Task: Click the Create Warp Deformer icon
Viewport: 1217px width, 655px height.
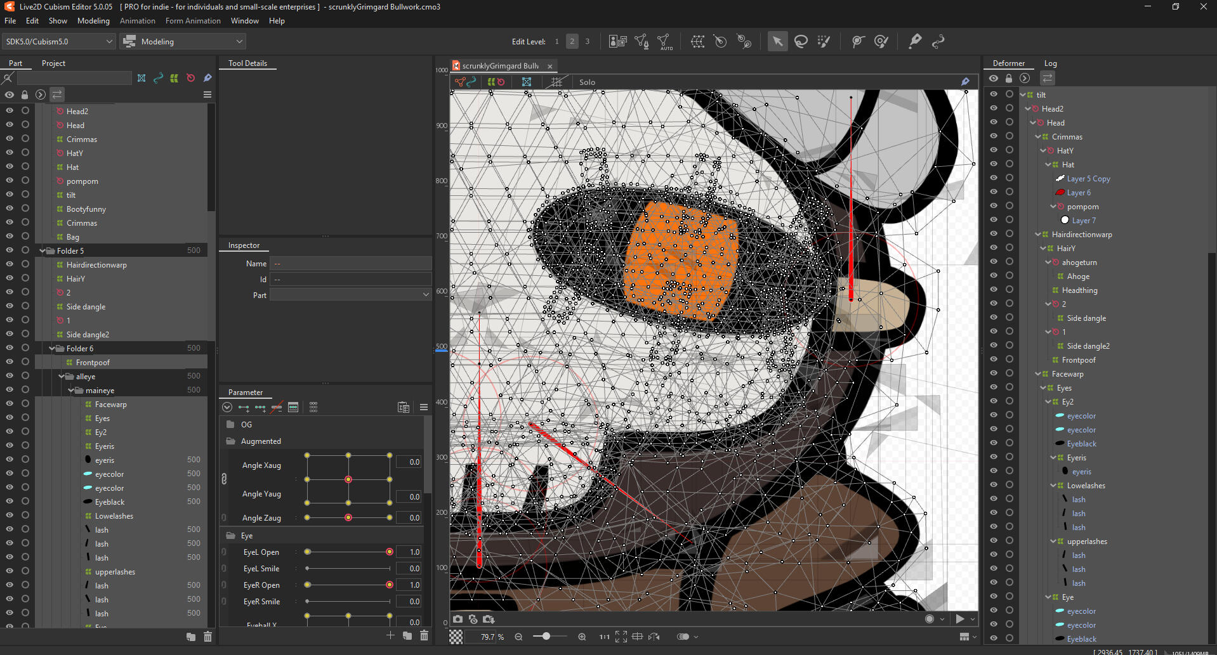Action: click(697, 42)
